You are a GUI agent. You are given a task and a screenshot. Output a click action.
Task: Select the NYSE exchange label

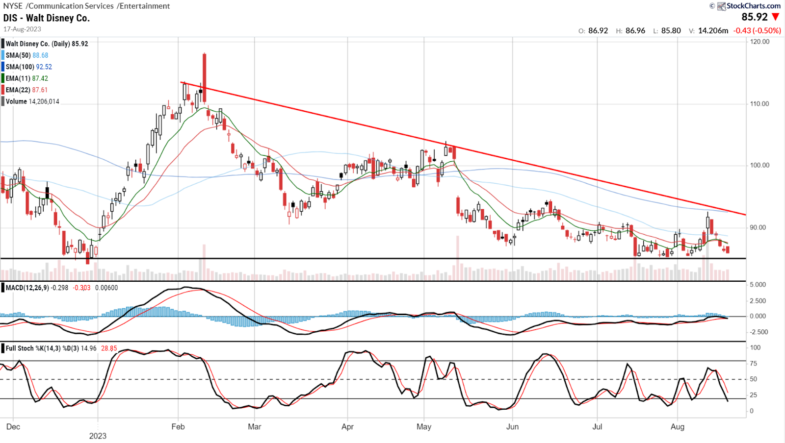coord(13,6)
